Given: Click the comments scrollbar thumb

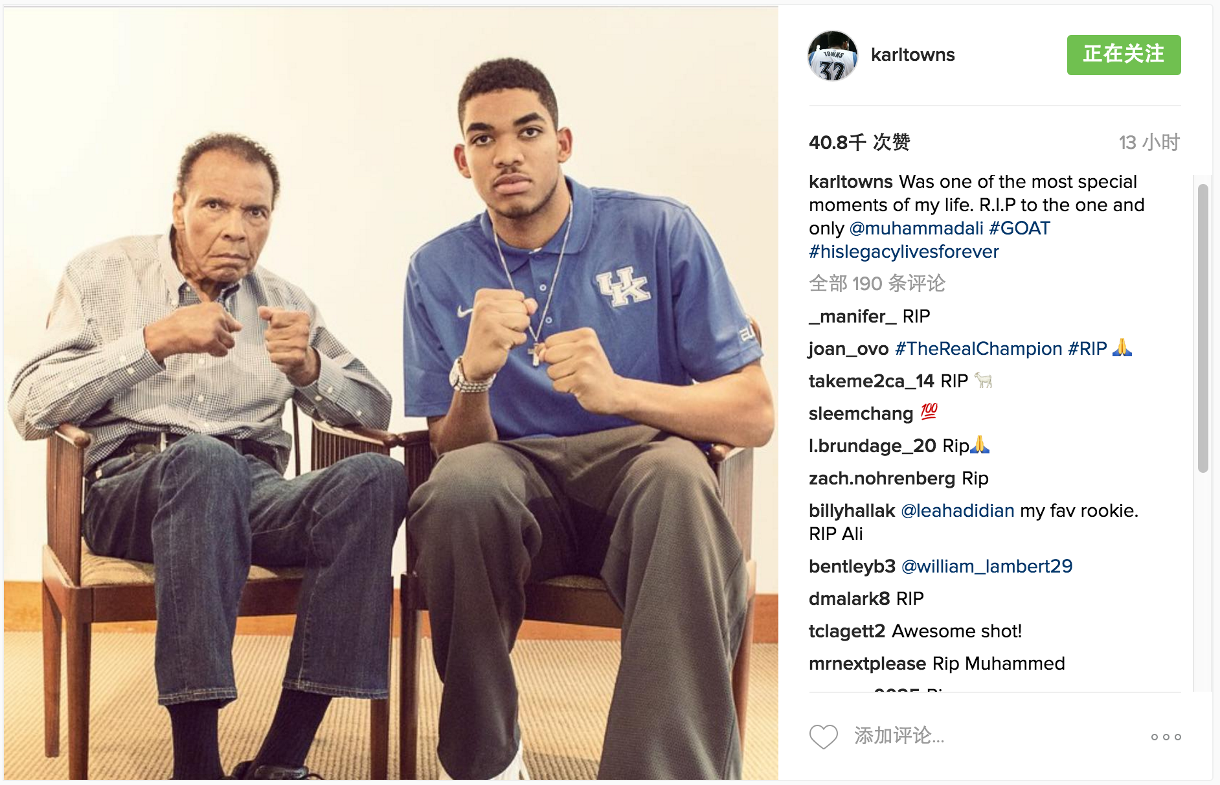Looking at the screenshot, I should 1203,328.
